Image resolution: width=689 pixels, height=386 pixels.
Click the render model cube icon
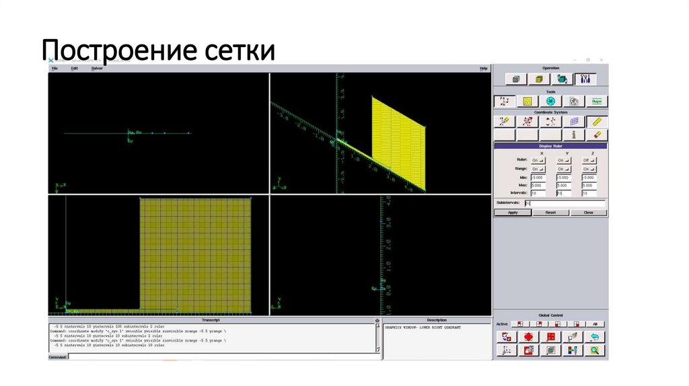pos(550,350)
